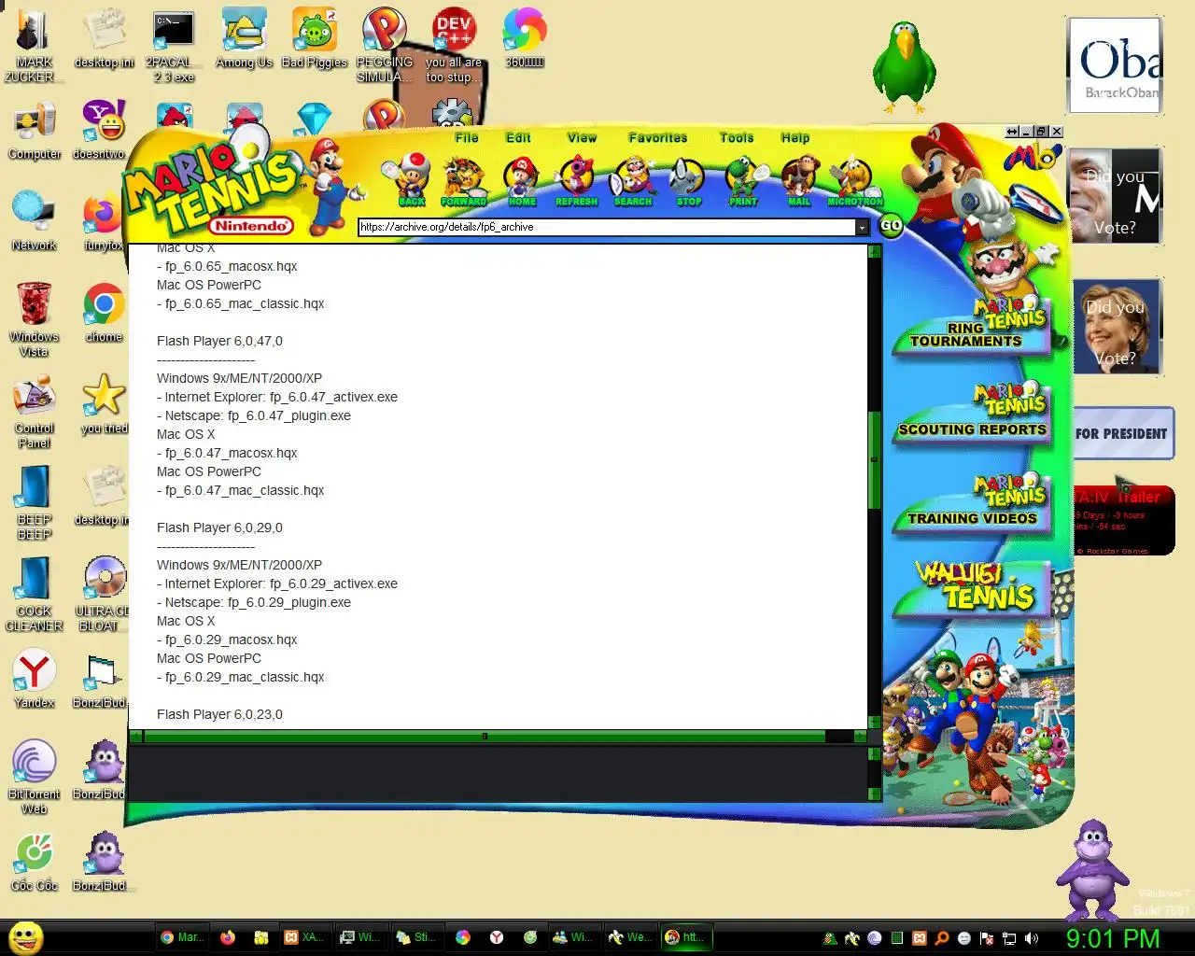Expand the address bar dropdown arrow

coord(862,227)
